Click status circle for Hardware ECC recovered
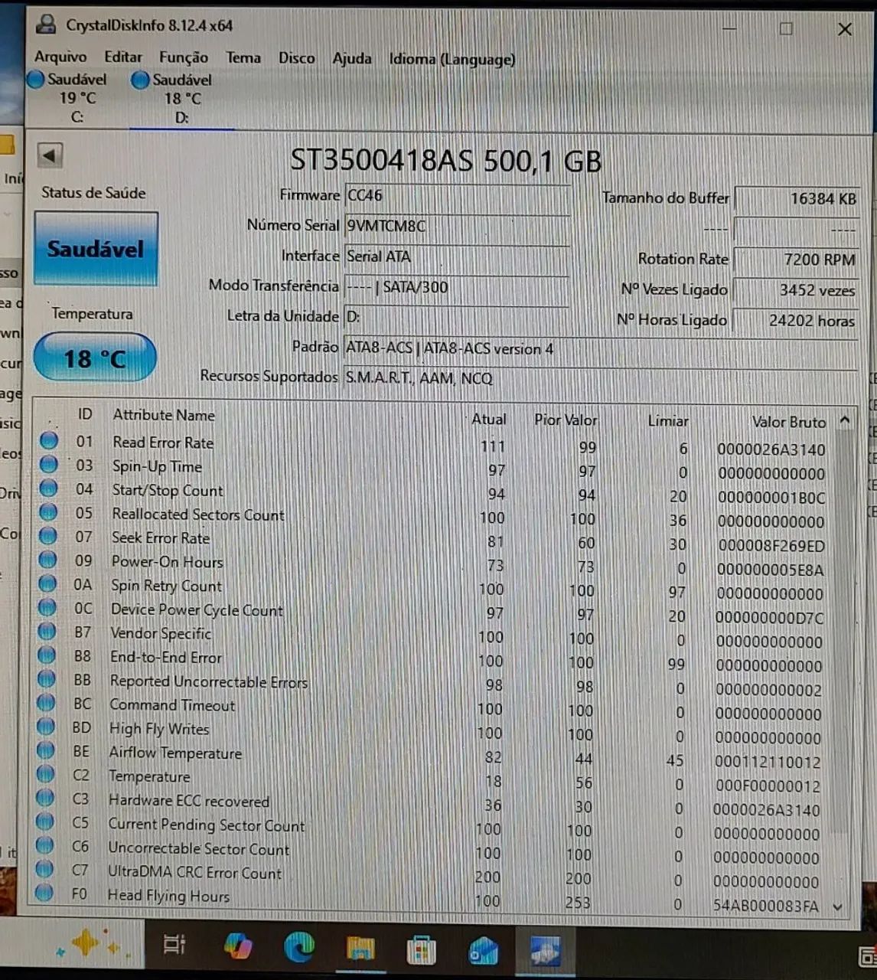Screen dimensions: 877x980 point(45,797)
